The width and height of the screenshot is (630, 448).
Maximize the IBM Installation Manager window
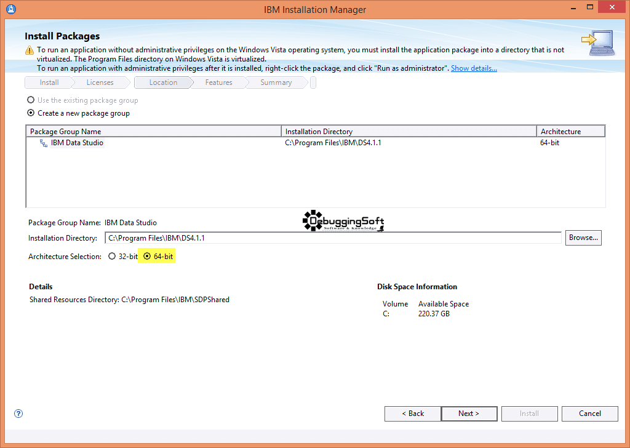click(x=590, y=7)
